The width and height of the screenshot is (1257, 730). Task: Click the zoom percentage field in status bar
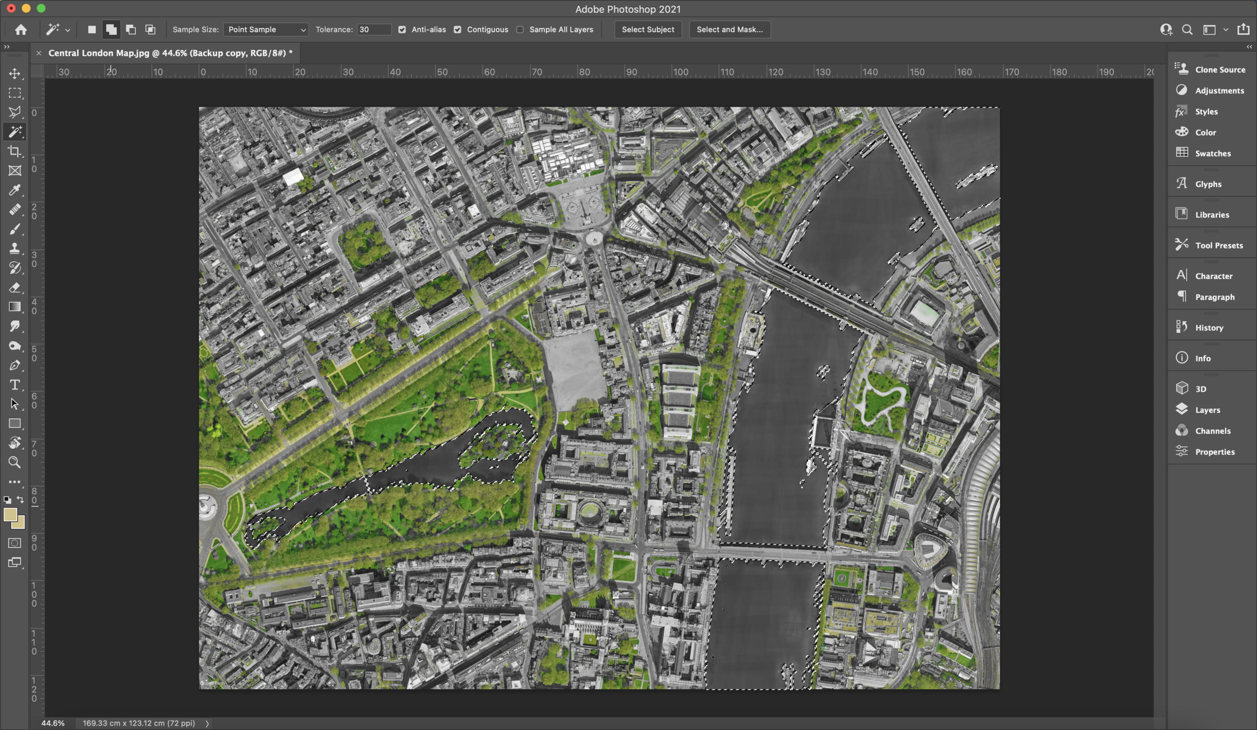click(53, 723)
